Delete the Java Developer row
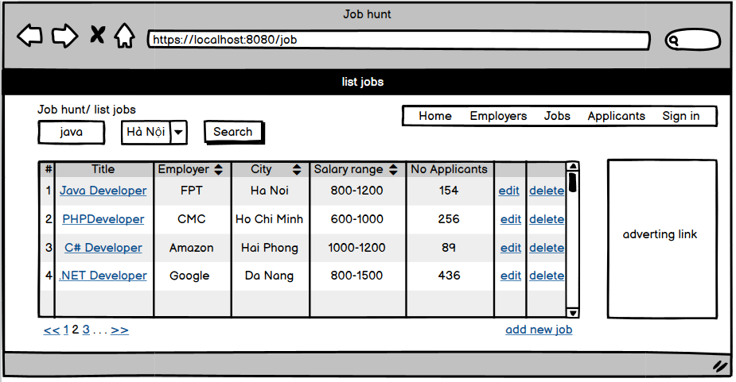Viewport: 736px width, 382px height. pyautogui.click(x=547, y=191)
